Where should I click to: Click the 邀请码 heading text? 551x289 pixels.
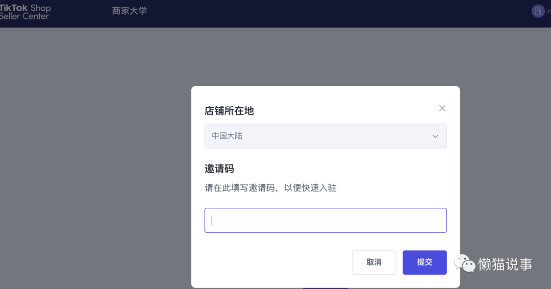tap(219, 169)
